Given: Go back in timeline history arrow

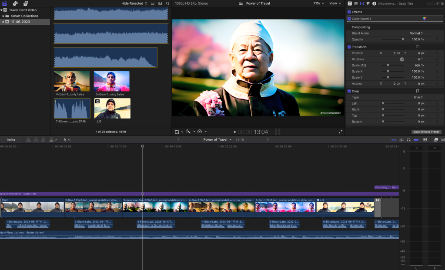Looking at the screenshot, I should 178,139.
